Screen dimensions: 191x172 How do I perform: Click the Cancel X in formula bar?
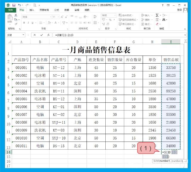click(35, 35)
